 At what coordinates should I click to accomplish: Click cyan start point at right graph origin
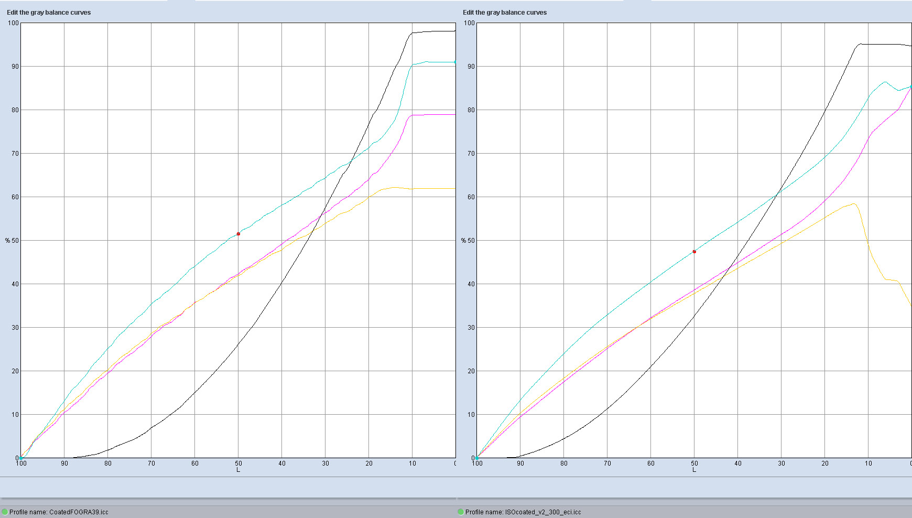pos(477,458)
